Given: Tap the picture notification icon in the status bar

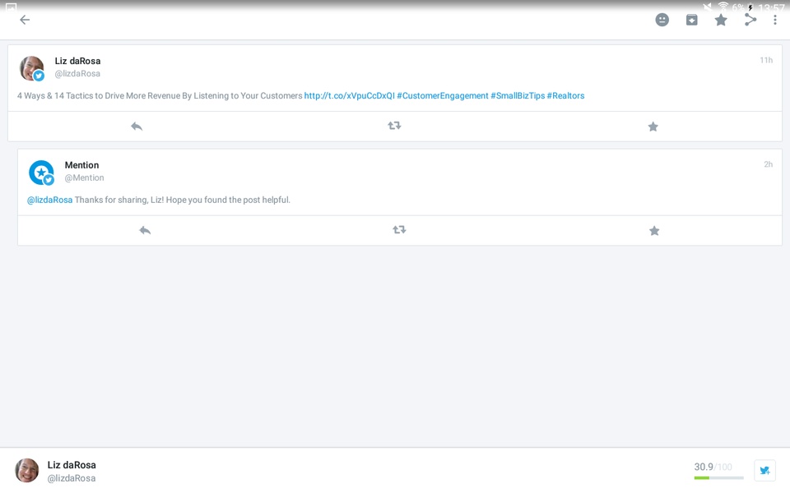Looking at the screenshot, I should coord(11,7).
